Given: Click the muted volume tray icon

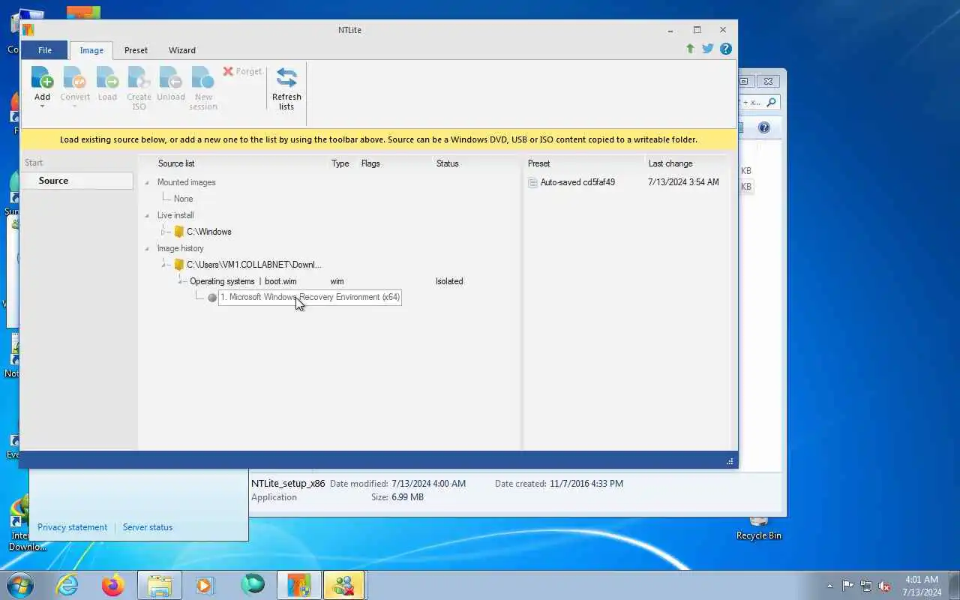Looking at the screenshot, I should point(885,586).
